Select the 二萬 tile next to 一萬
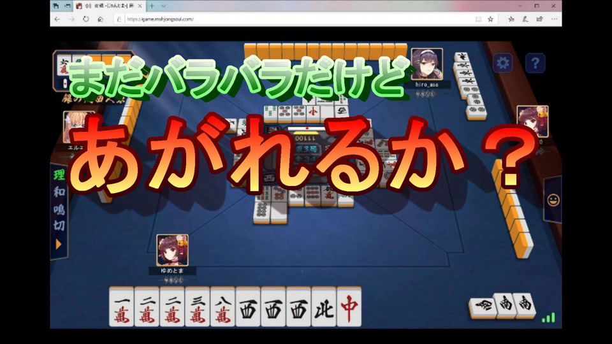Viewport: 612px width, 344px height. click(147, 307)
